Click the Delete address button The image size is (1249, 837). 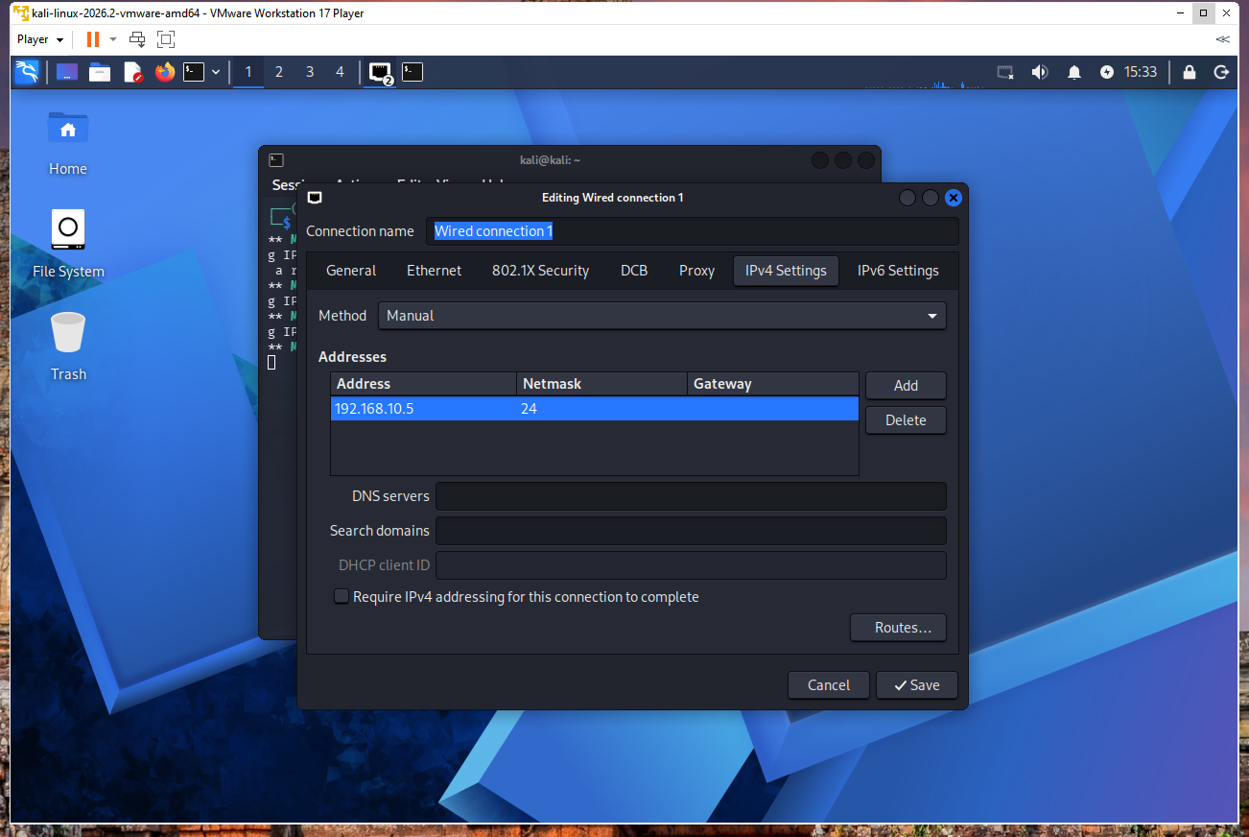(906, 420)
